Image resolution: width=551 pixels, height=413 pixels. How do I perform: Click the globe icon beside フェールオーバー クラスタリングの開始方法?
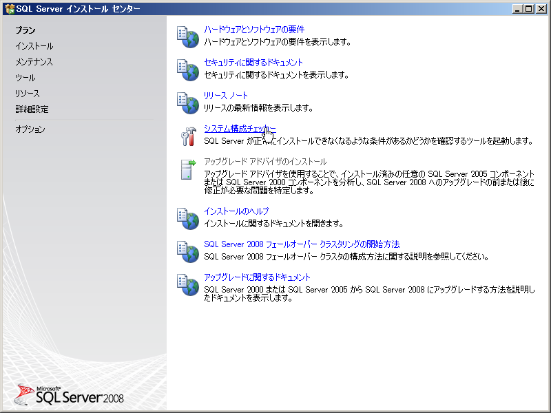click(x=187, y=251)
